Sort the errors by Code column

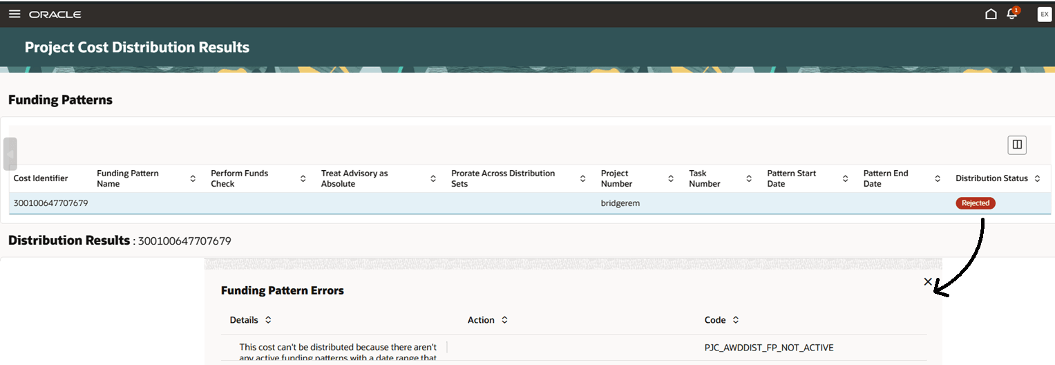tap(736, 320)
